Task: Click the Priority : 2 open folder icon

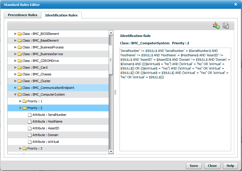Action: (x=25, y=108)
